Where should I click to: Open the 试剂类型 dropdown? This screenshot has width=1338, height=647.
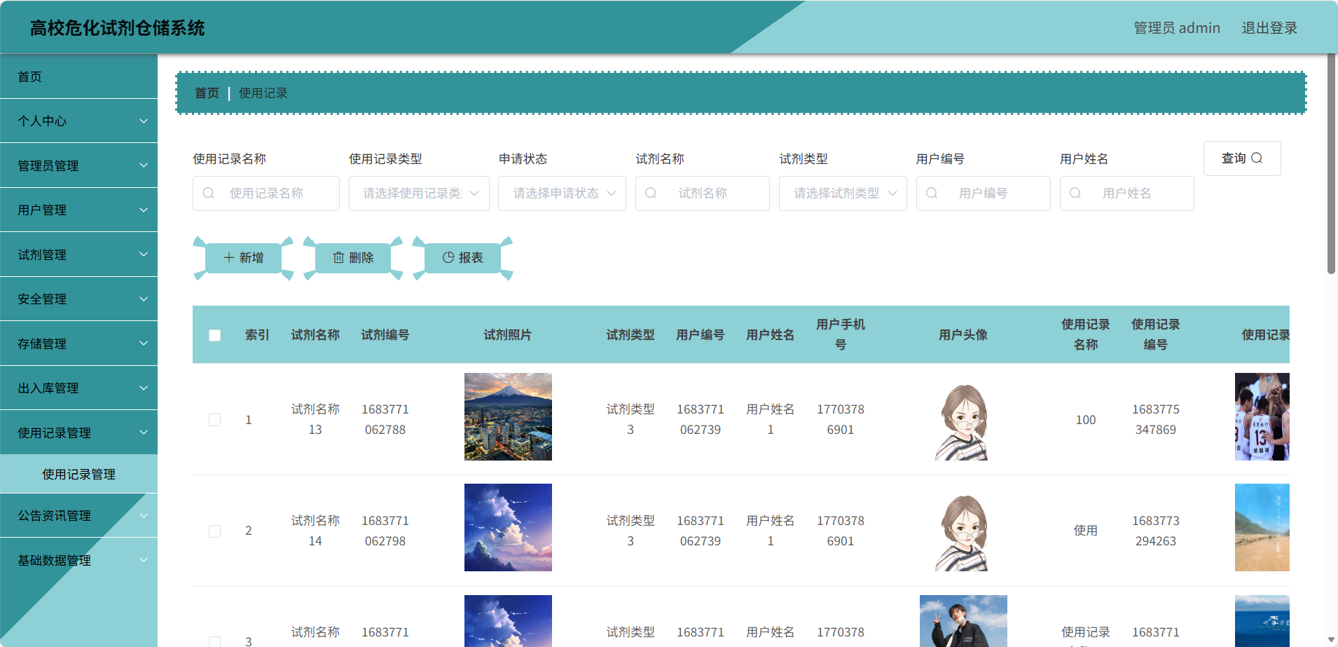coord(843,193)
